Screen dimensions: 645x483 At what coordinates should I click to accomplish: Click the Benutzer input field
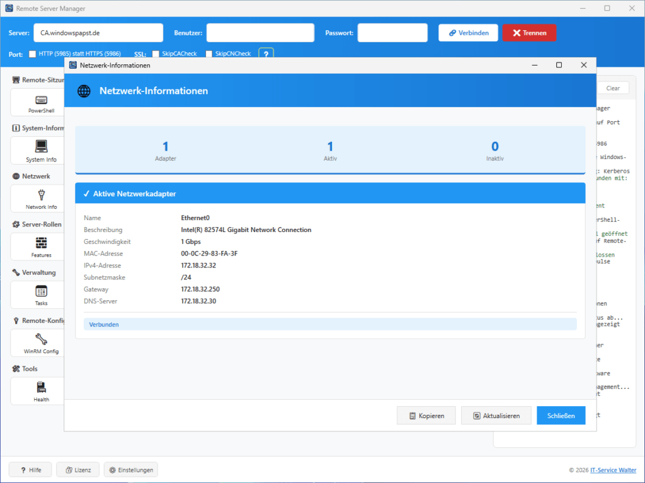coord(260,32)
